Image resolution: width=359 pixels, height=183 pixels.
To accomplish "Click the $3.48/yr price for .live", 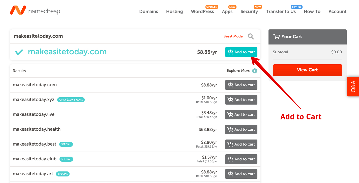I will 209,113.
